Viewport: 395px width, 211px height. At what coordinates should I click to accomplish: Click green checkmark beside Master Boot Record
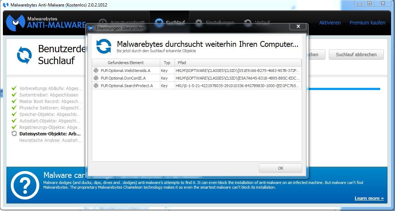[x=14, y=101]
